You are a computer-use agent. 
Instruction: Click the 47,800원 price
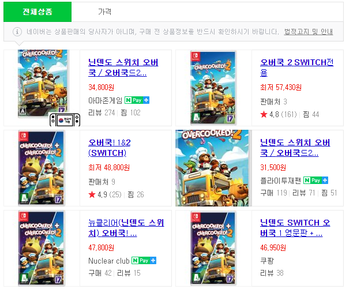point(102,247)
